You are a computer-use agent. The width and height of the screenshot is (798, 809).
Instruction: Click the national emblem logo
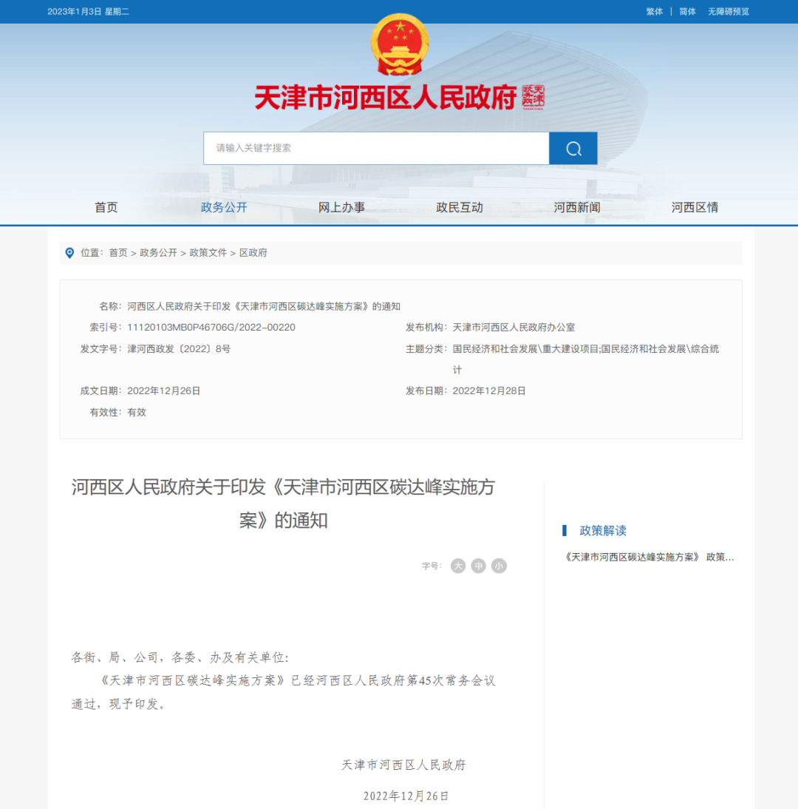point(400,44)
